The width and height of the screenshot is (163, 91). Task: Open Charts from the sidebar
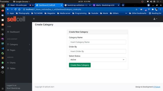(x=12, y=63)
